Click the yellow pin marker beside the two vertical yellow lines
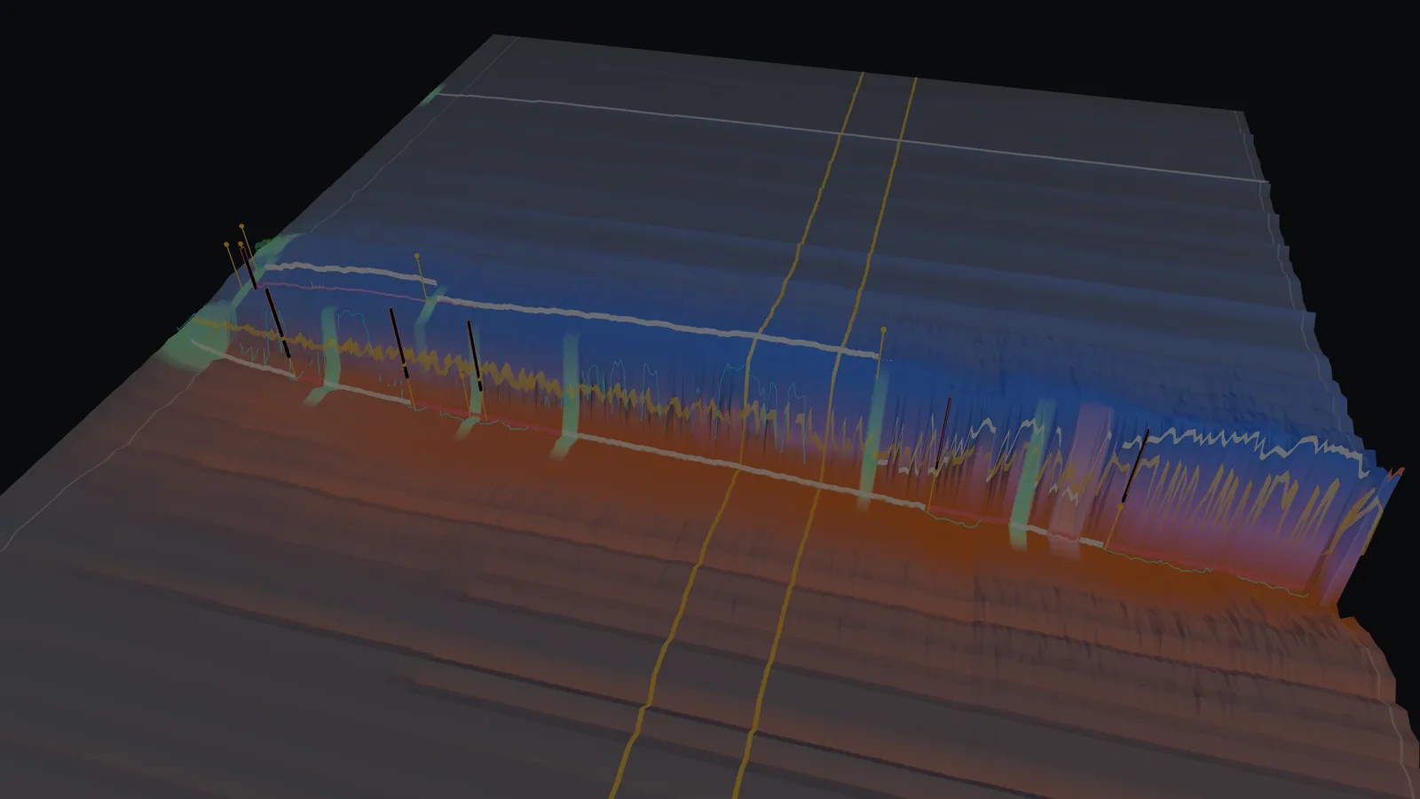 click(883, 330)
